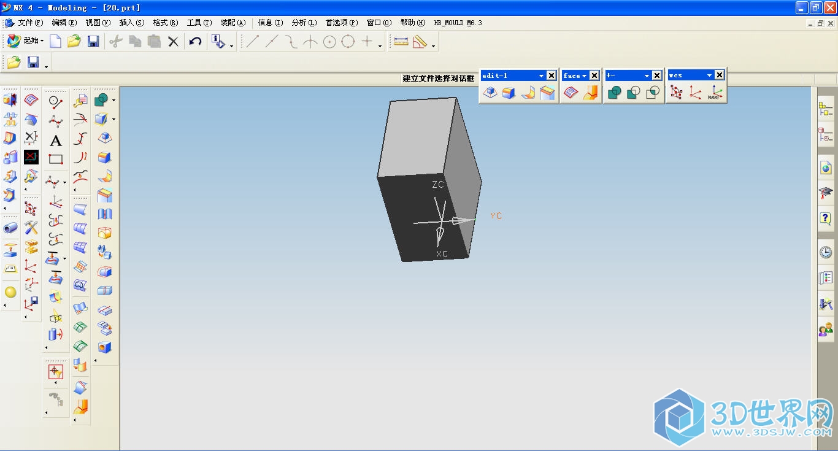This screenshot has height=451, width=838.
Task: Open a part with the top Open icon
Action: [x=74, y=42]
